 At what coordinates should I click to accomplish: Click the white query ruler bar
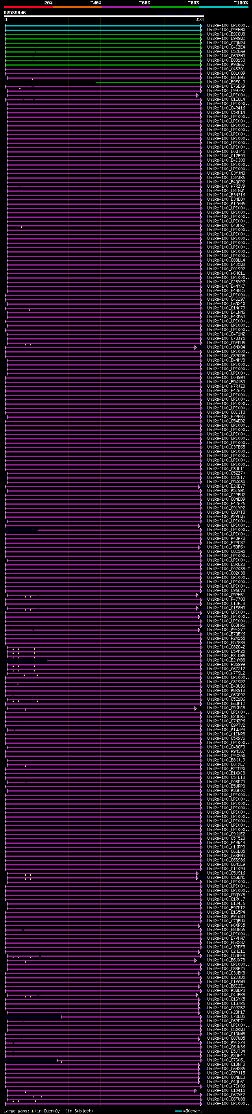click(x=104, y=17)
